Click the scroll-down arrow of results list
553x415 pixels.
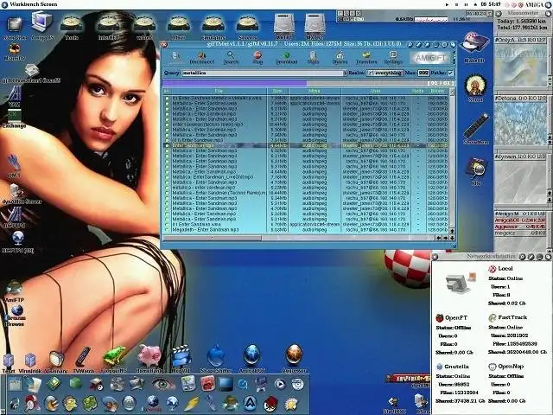coord(452,239)
